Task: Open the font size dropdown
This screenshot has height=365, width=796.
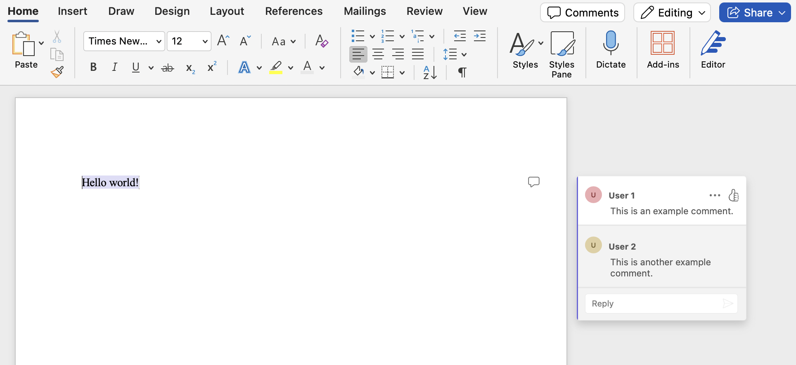Action: (x=205, y=41)
